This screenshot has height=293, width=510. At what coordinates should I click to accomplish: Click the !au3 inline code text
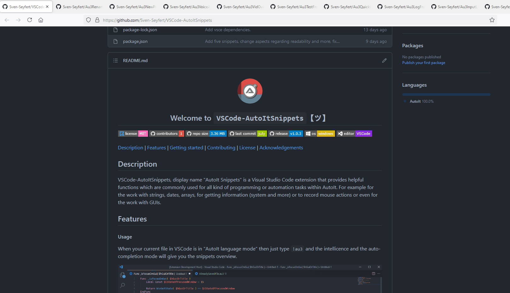coord(297,249)
